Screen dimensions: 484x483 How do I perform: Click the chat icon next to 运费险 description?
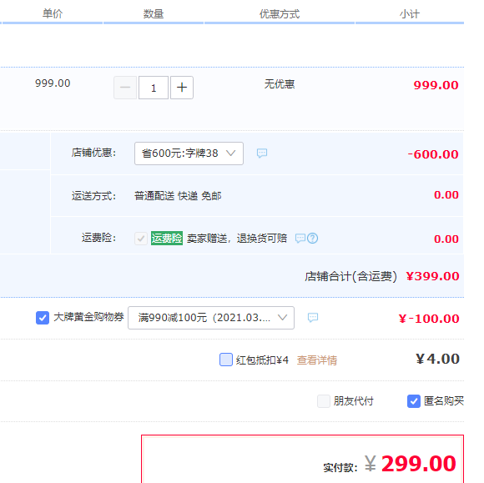[300, 239]
